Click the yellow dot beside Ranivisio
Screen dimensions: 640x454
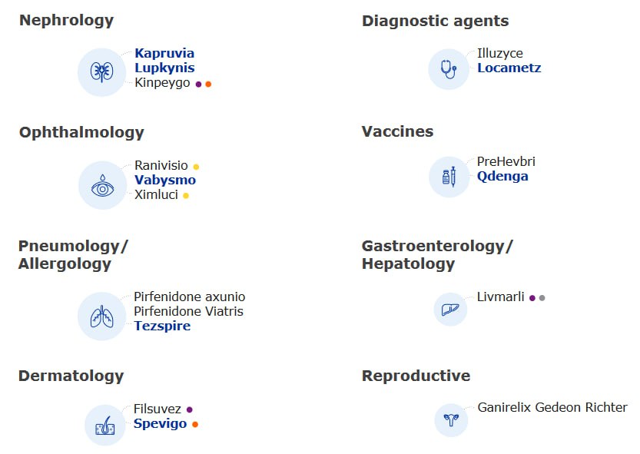click(x=196, y=167)
